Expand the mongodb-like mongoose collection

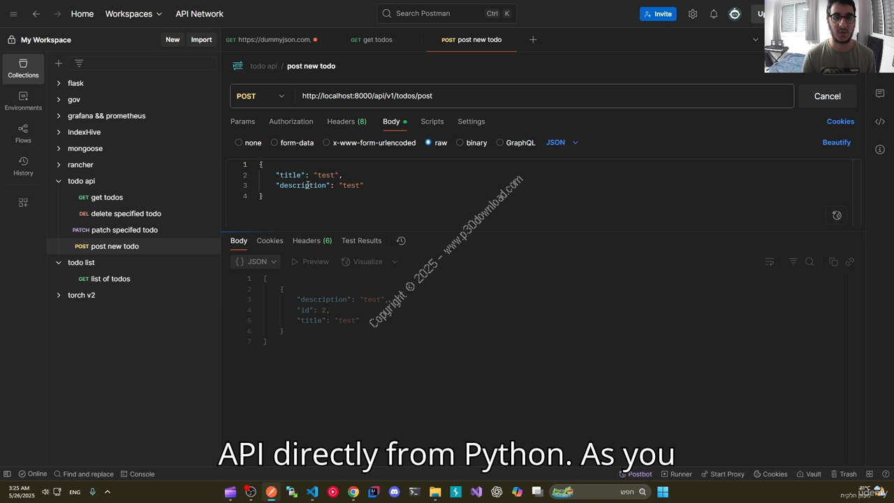point(59,149)
